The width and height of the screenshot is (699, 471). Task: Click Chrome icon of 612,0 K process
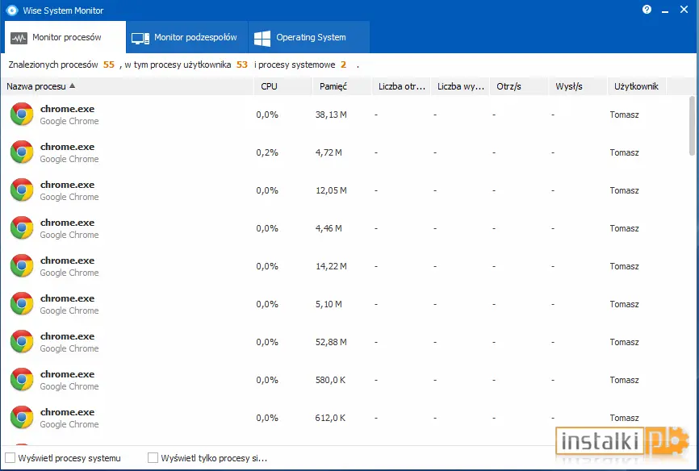point(22,417)
